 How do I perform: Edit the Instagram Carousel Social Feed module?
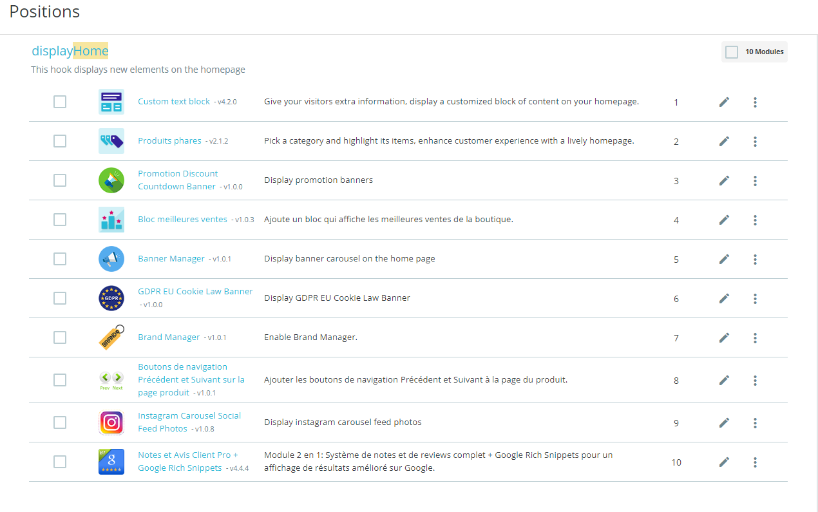coord(724,422)
